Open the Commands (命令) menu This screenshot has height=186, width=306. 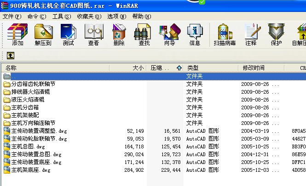(37, 17)
